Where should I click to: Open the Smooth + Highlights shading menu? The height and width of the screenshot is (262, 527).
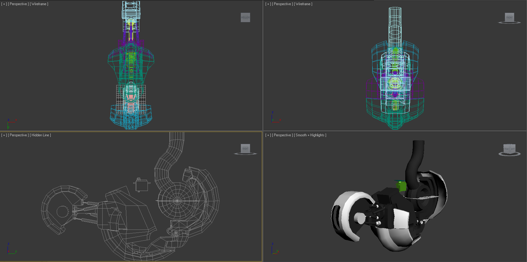310,135
